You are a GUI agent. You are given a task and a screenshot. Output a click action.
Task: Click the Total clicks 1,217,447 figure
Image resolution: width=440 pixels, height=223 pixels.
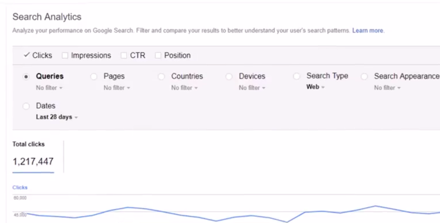point(33,162)
